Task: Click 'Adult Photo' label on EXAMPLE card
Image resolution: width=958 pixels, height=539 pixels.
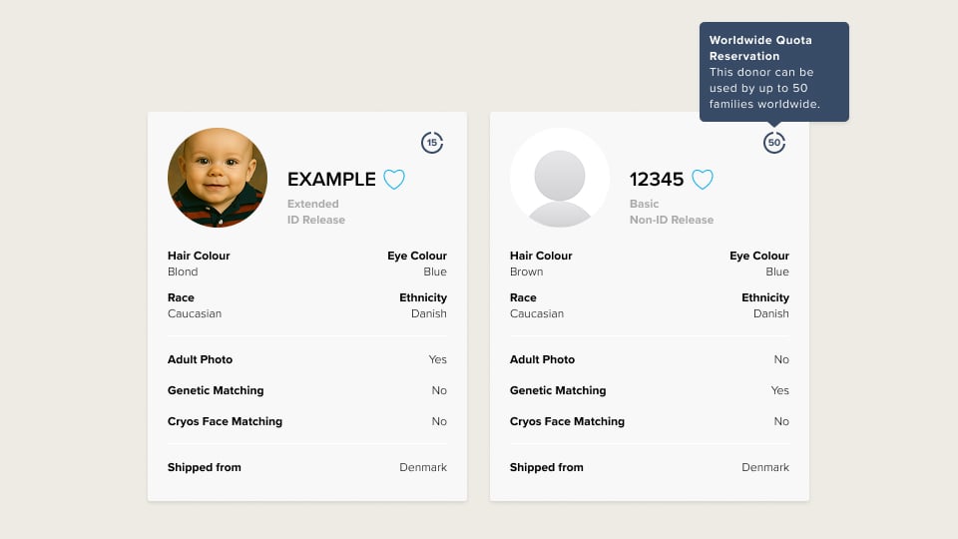Action: click(200, 359)
